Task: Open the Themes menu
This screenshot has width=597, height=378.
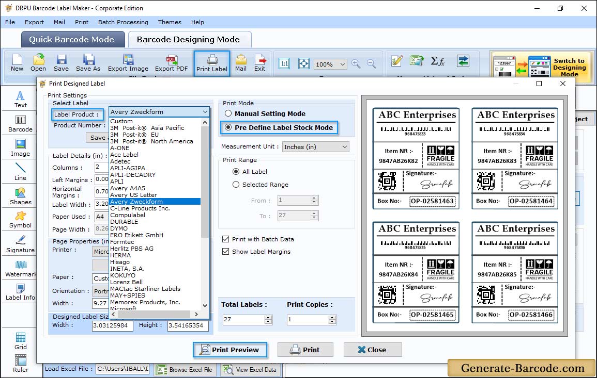Action: [170, 22]
